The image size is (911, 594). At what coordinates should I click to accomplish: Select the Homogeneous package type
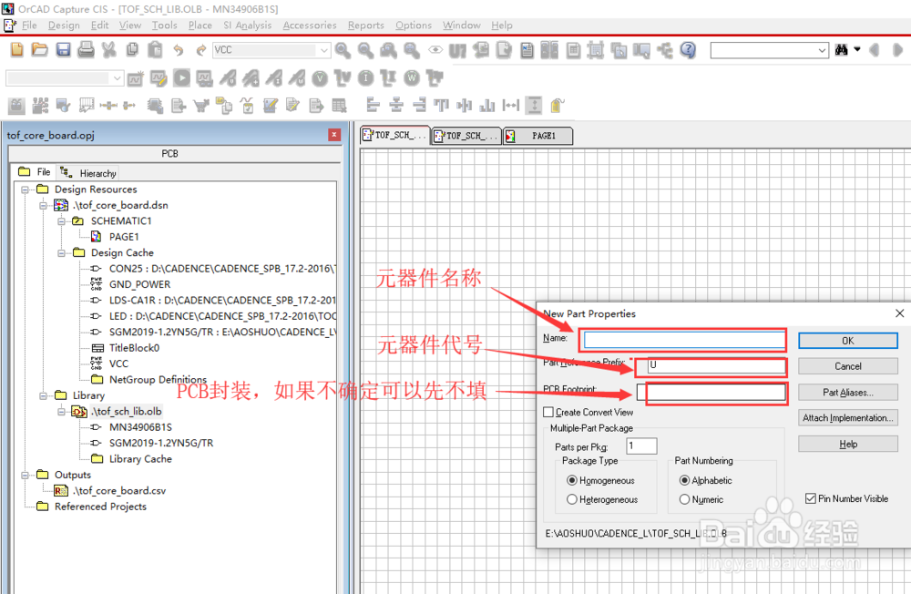(x=572, y=480)
